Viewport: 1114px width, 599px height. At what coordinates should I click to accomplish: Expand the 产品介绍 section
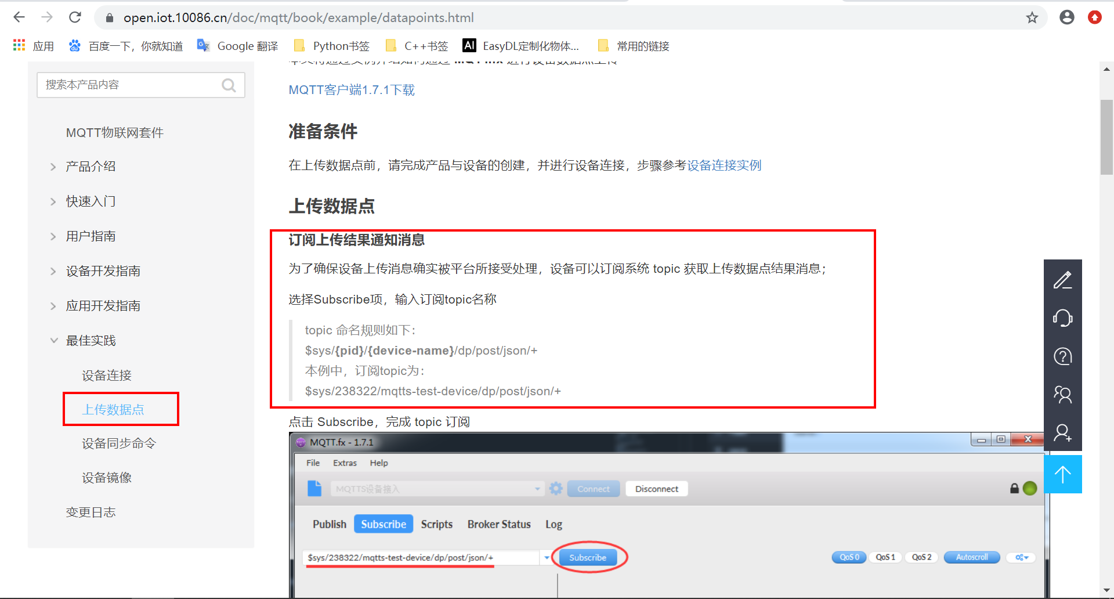click(91, 167)
